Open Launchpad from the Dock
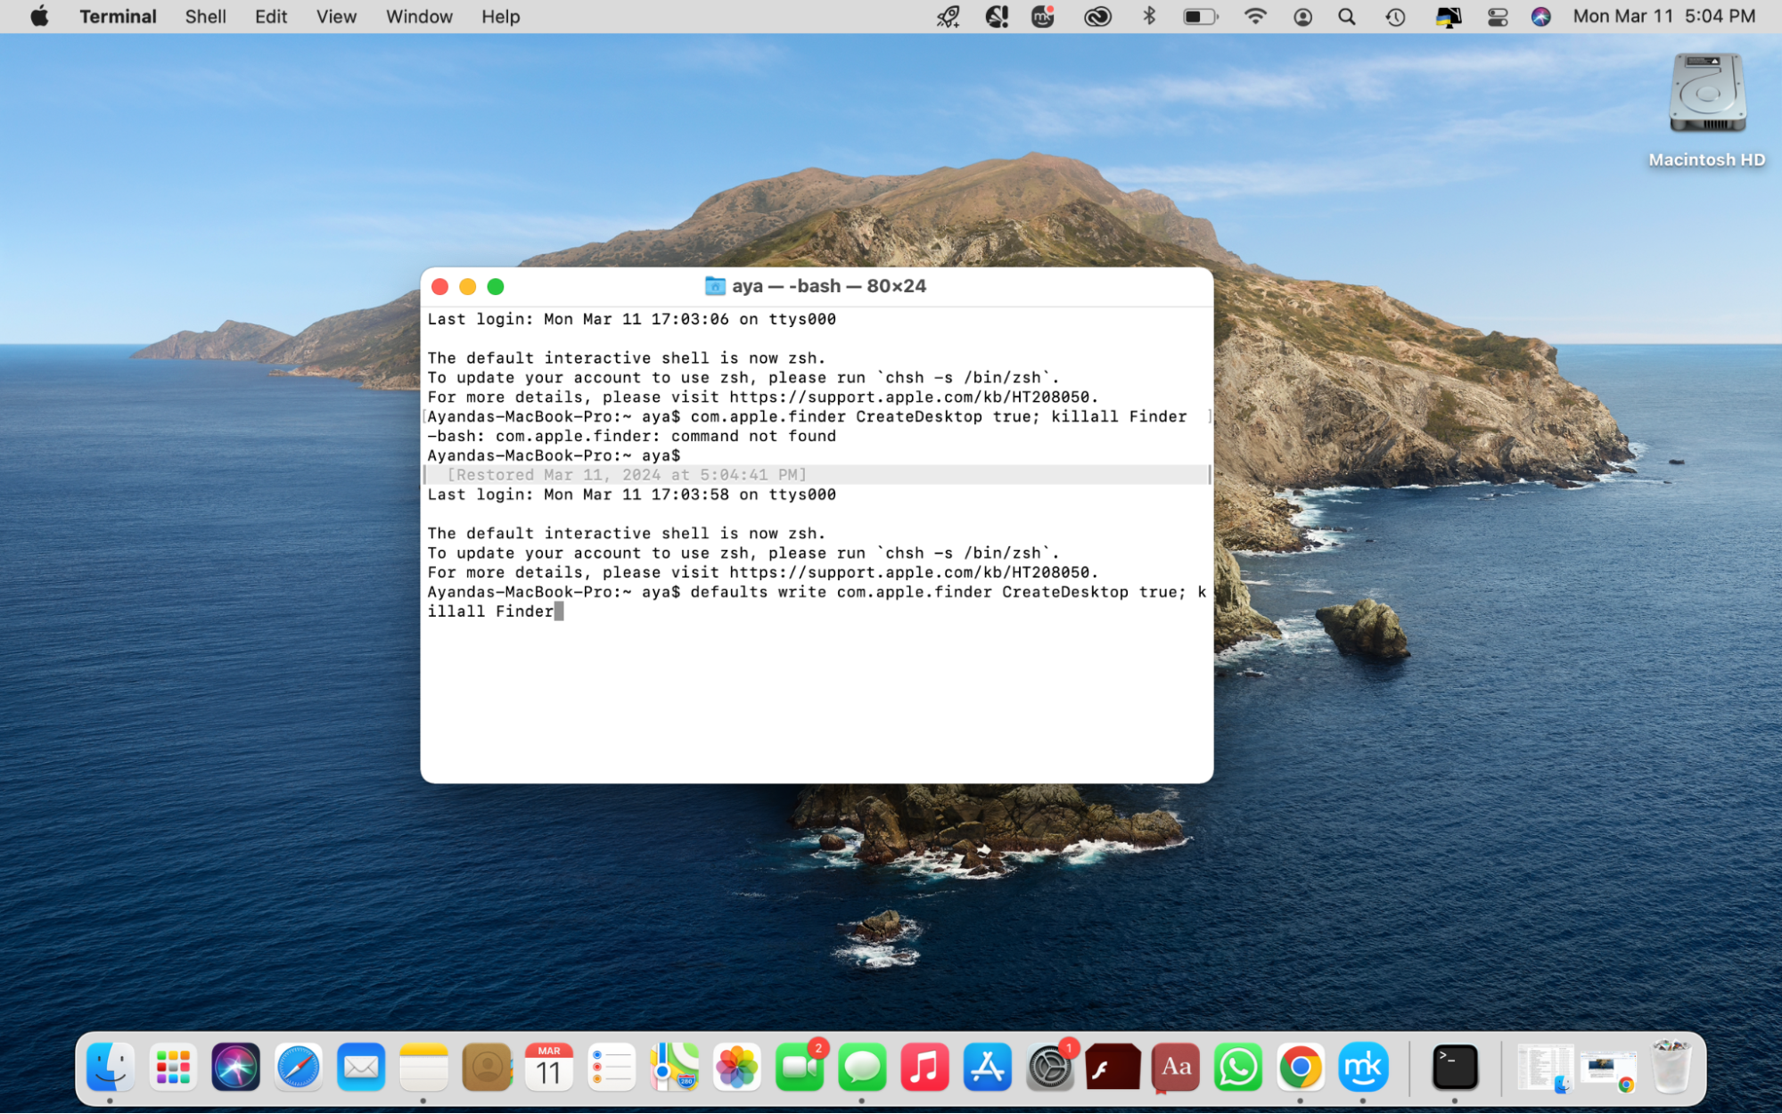Image resolution: width=1782 pixels, height=1114 pixels. pyautogui.click(x=173, y=1066)
